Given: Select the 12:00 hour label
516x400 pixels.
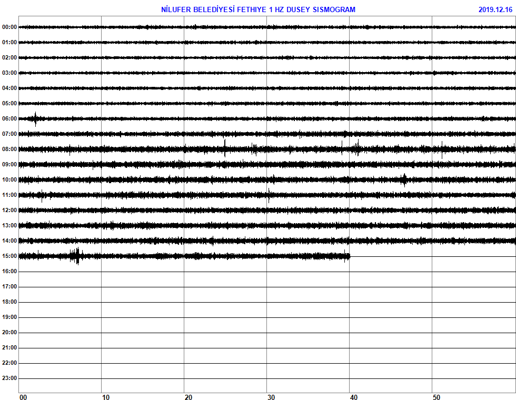Looking at the screenshot, I should point(9,210).
